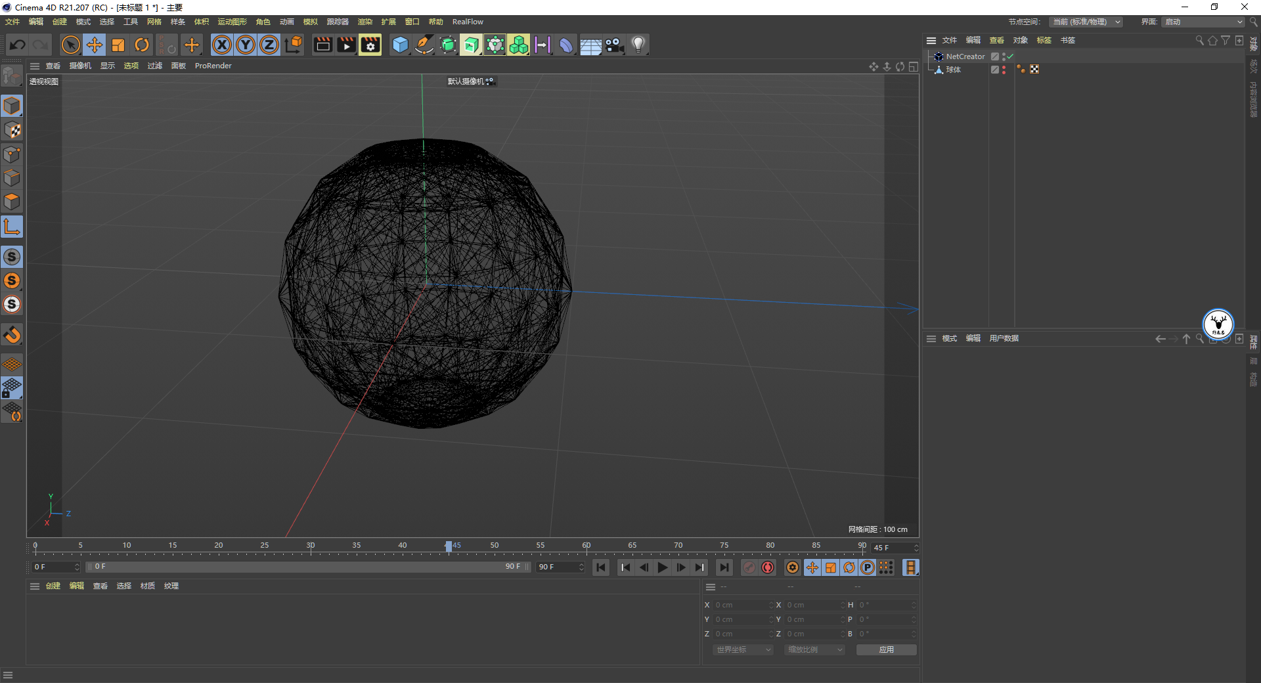1261x683 pixels.
Task: Activate the Move tool in top toolbar
Action: (x=95, y=45)
